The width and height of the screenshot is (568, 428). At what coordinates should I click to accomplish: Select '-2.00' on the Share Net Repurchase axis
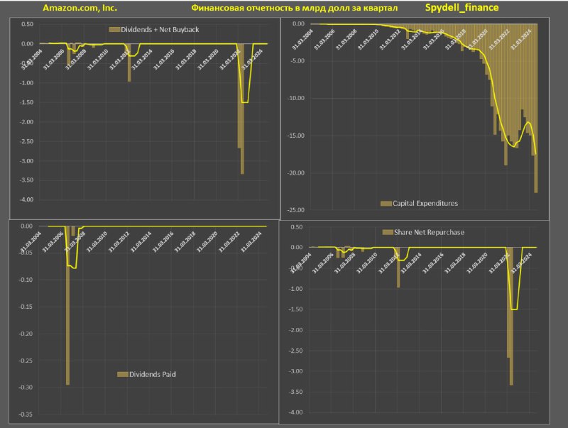[295, 330]
